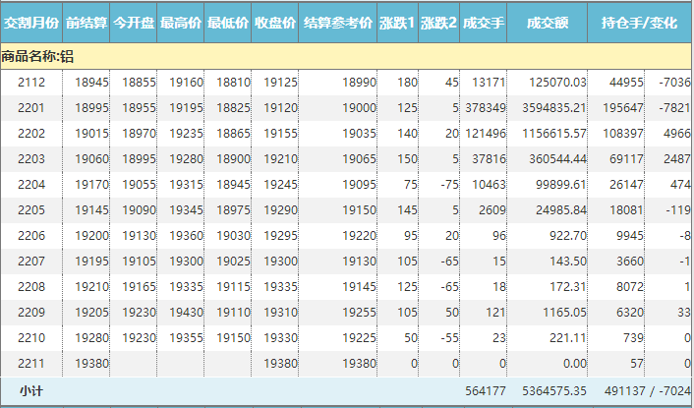Image resolution: width=694 pixels, height=408 pixels.
Task: Click the 持仓手/变化 column header
Action: tap(641, 22)
